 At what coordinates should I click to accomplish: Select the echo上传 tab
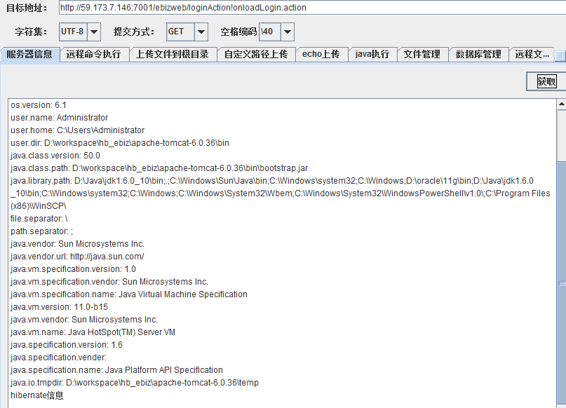[321, 54]
